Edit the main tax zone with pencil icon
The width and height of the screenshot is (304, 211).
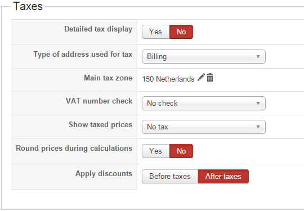pos(201,78)
